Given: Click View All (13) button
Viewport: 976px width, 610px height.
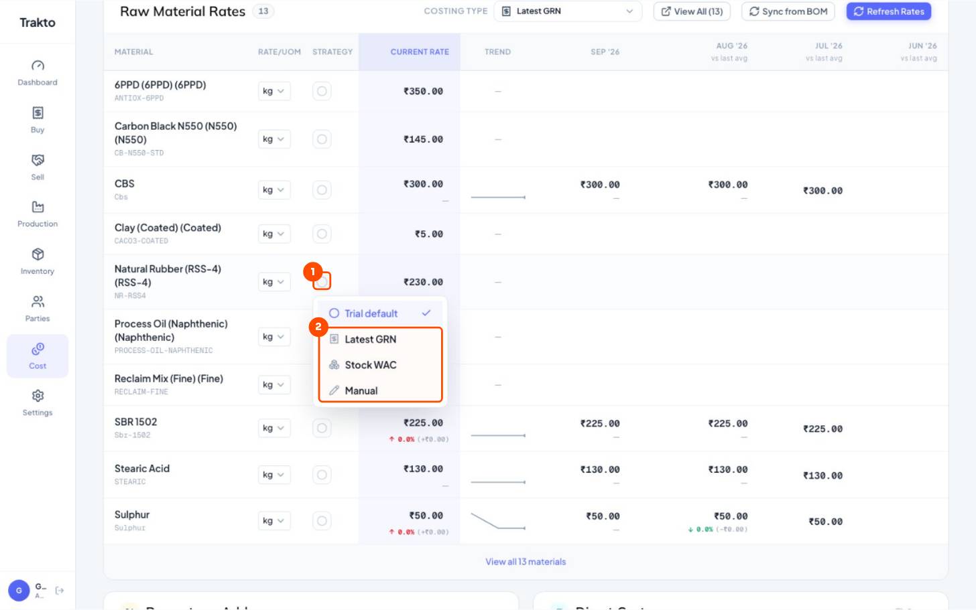Looking at the screenshot, I should 692,11.
